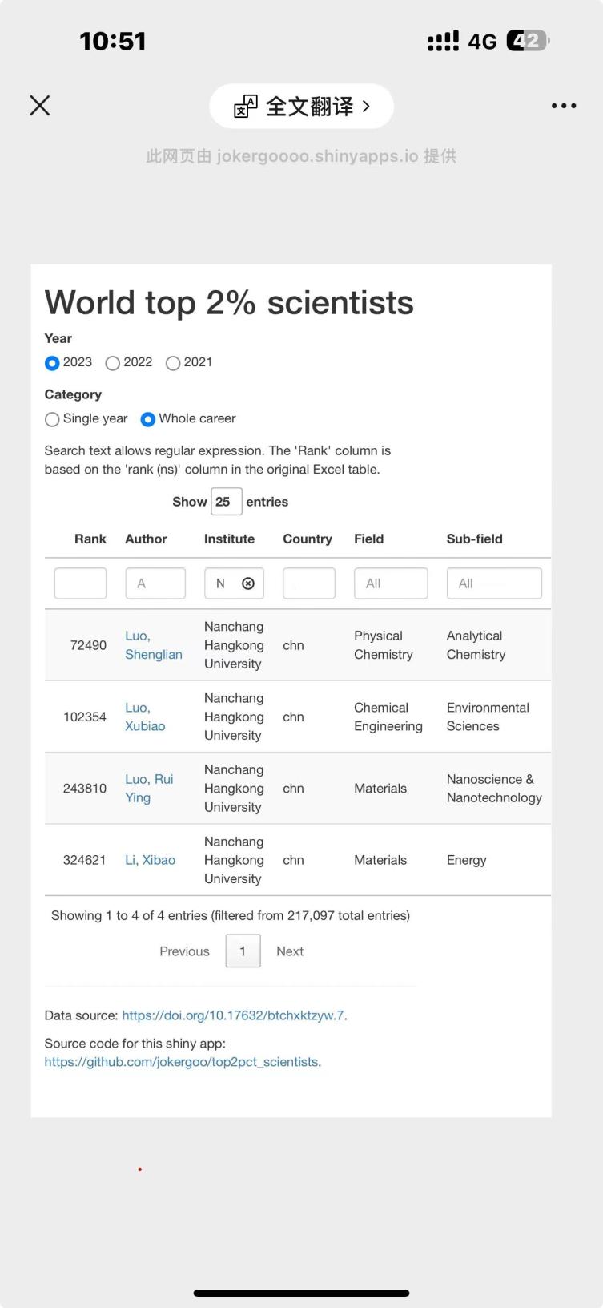The height and width of the screenshot is (1308, 603).
Task: Open the doi.org data source link
Action: click(x=232, y=1015)
